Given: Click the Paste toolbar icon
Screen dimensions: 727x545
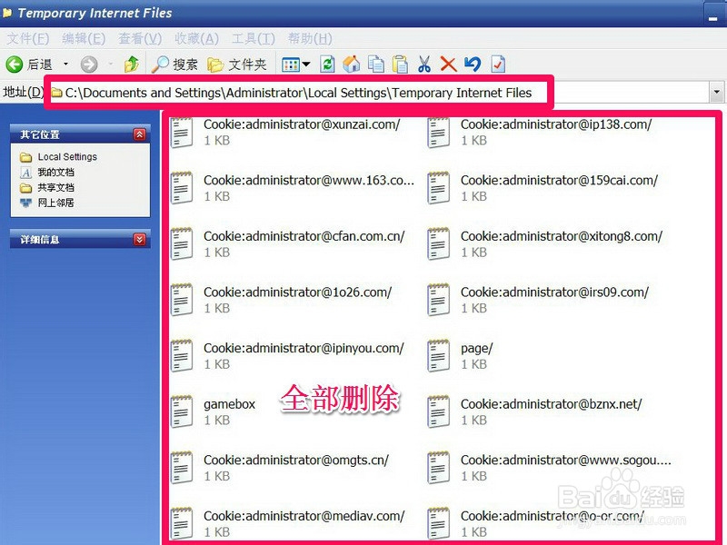Looking at the screenshot, I should [400, 64].
